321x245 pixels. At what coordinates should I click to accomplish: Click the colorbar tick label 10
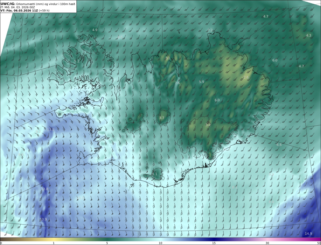(160, 243)
